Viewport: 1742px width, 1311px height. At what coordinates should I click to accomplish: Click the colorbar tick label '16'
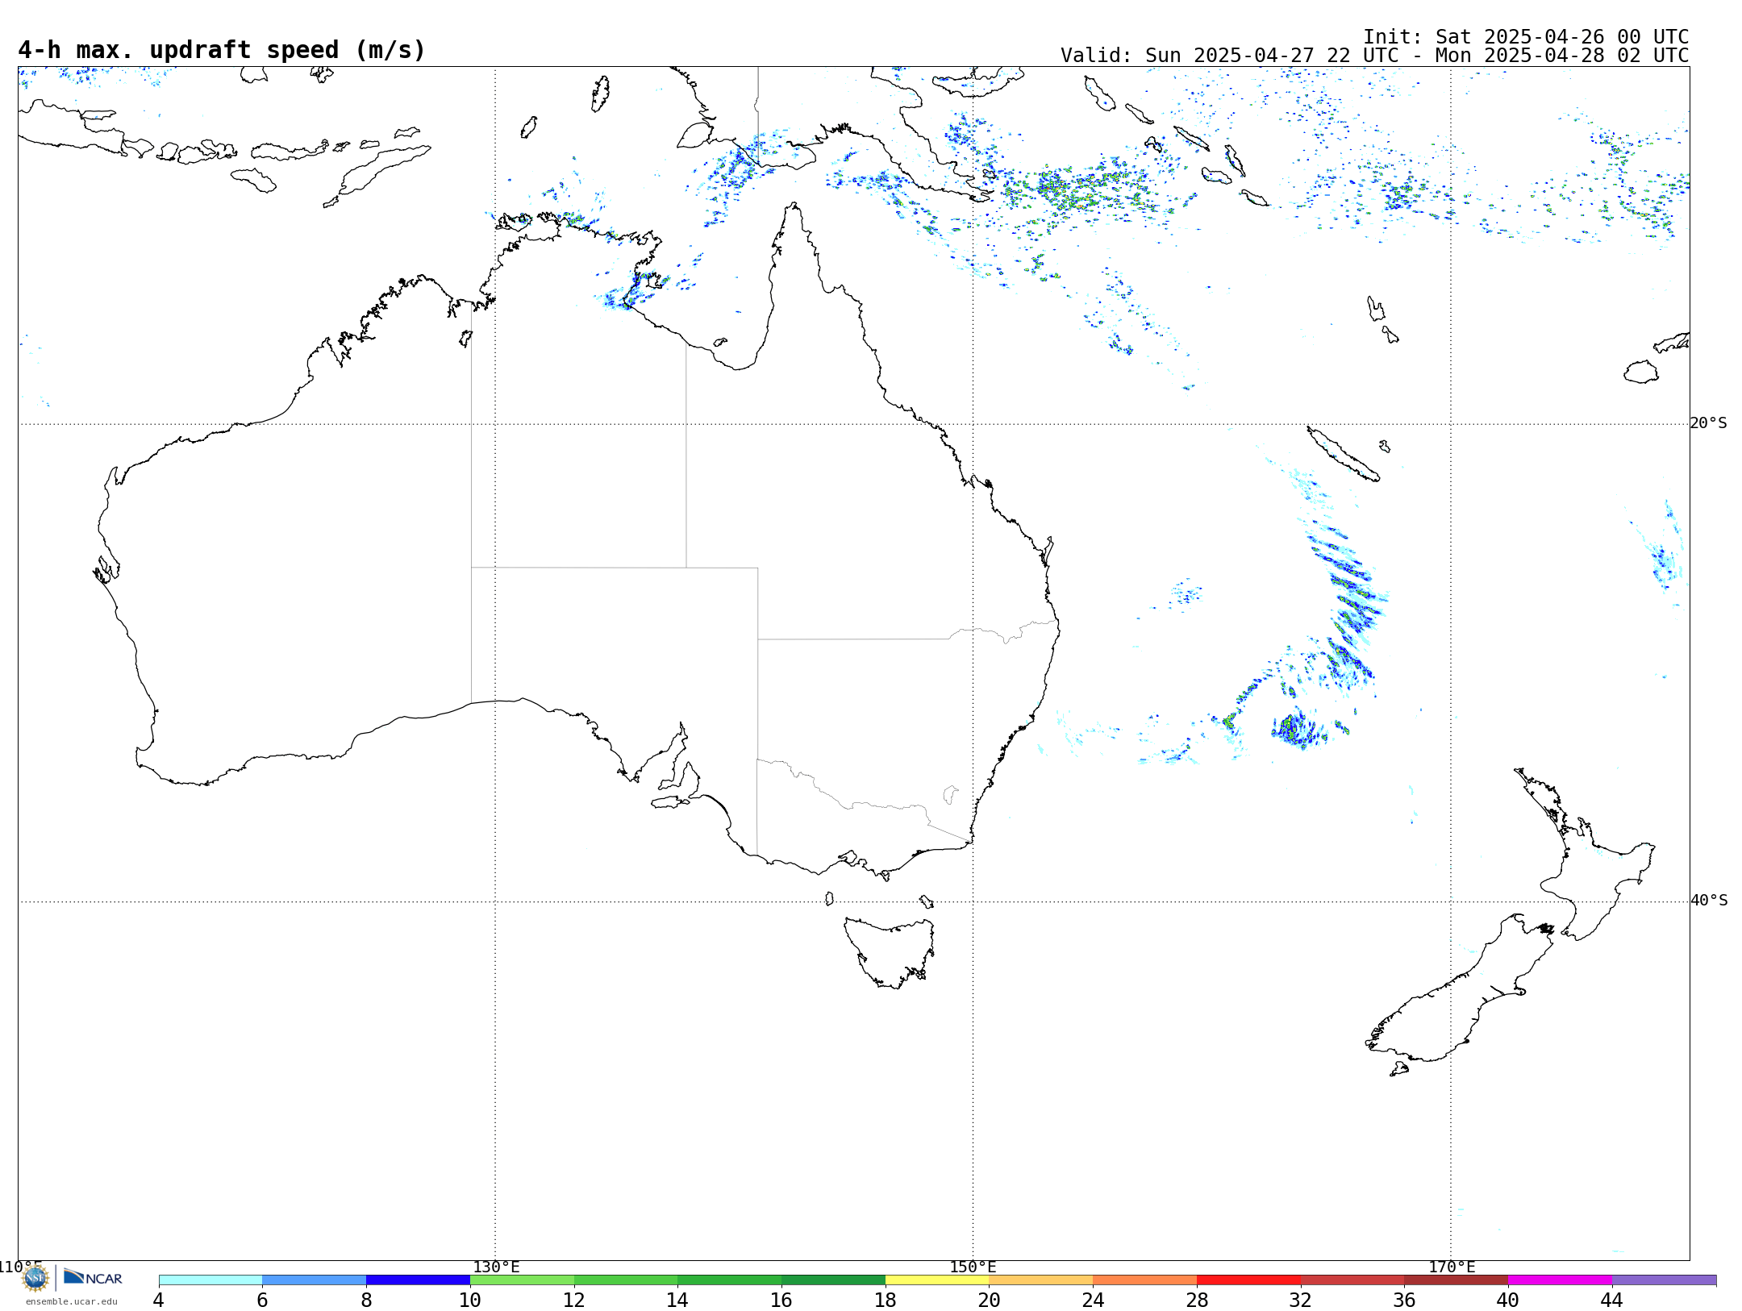pos(781,1301)
